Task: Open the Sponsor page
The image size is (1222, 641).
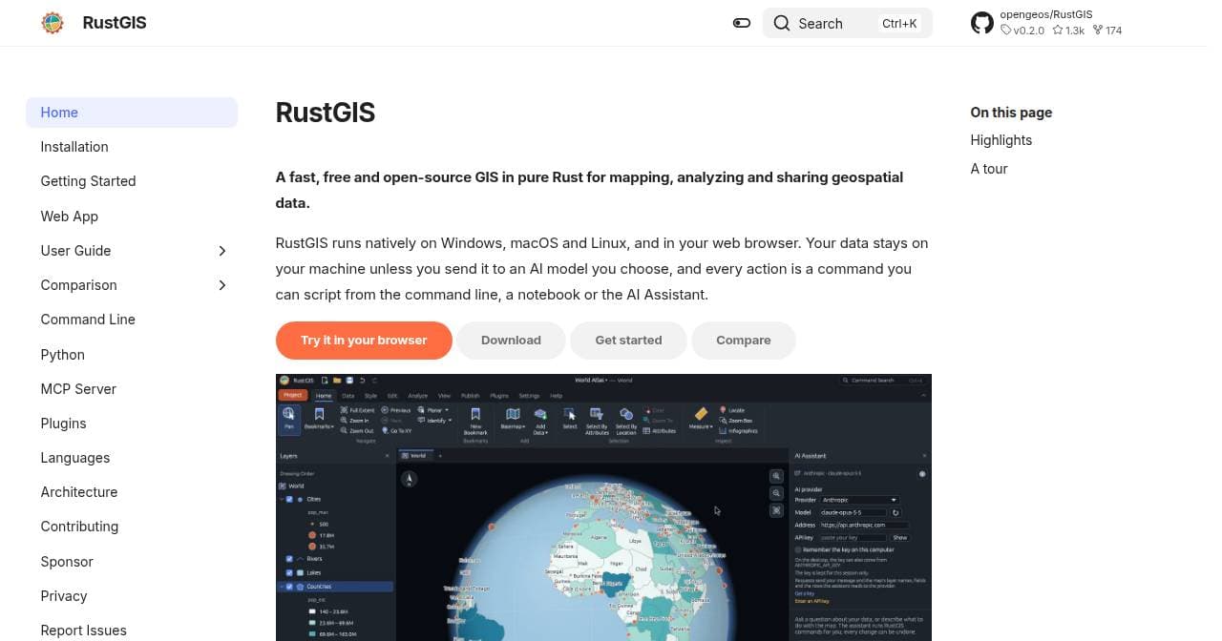Action: (67, 562)
